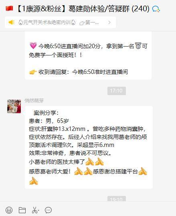The width and height of the screenshot is (176, 216).
Task: Click the red flag icon in title
Action: tap(9, 8)
